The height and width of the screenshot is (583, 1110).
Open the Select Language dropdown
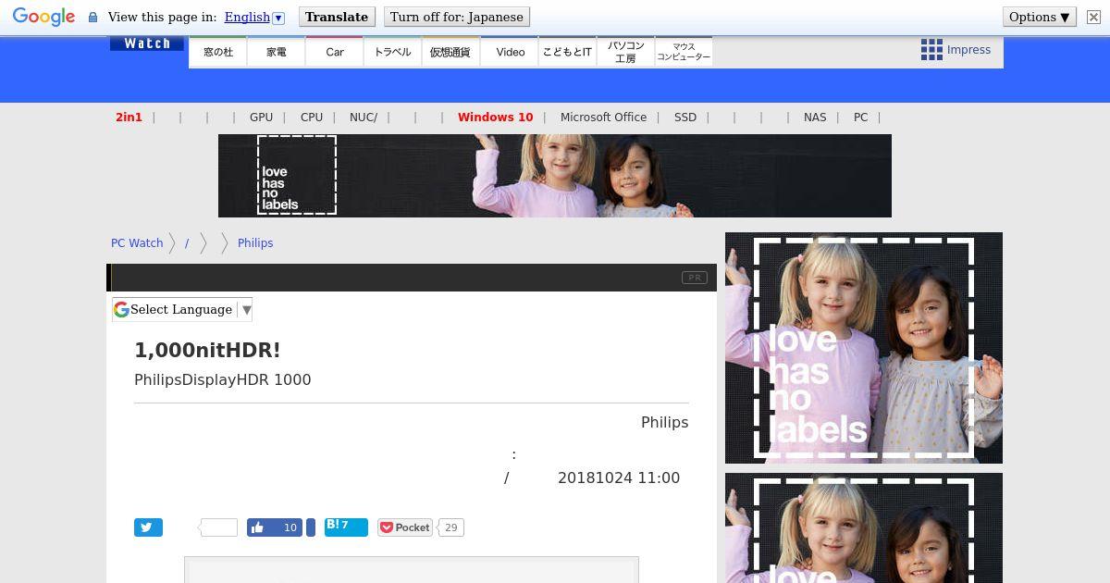(x=182, y=310)
